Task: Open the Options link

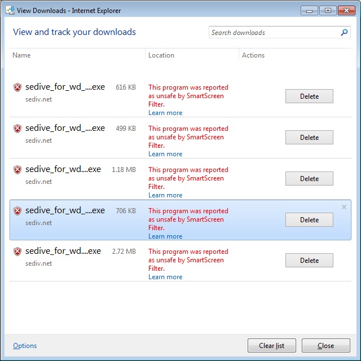Action: click(25, 346)
